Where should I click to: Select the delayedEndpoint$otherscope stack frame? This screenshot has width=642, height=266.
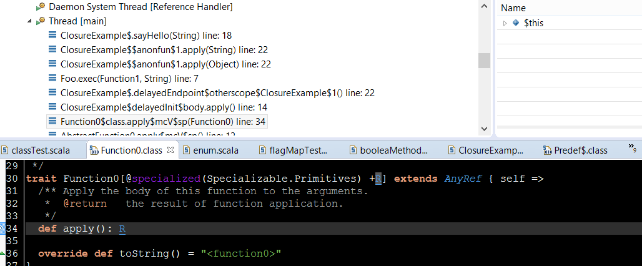[217, 93]
